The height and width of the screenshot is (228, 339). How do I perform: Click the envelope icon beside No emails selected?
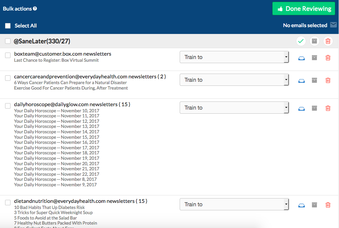coord(333,25)
